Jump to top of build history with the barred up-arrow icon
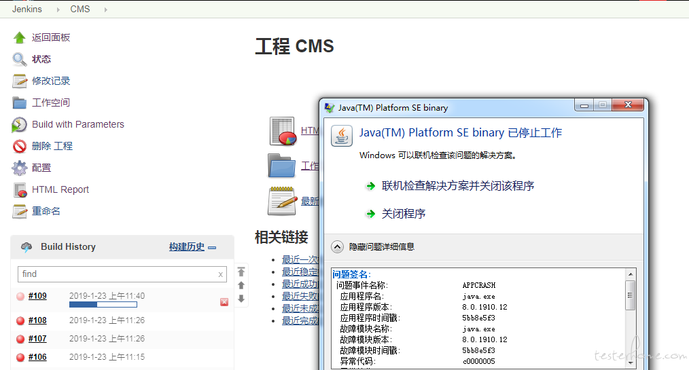 [x=241, y=272]
